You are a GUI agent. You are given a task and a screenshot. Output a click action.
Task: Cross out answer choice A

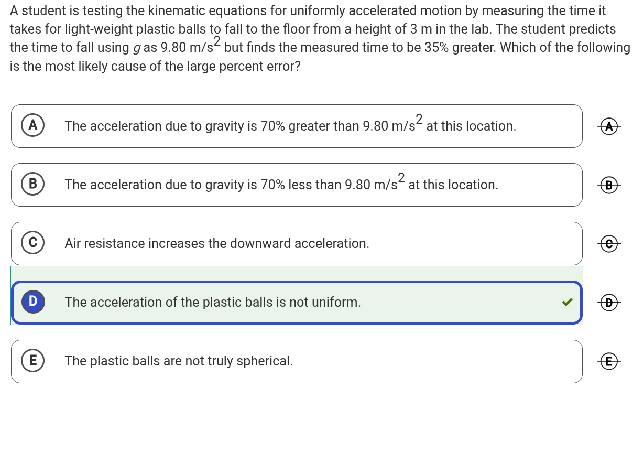pos(608,126)
